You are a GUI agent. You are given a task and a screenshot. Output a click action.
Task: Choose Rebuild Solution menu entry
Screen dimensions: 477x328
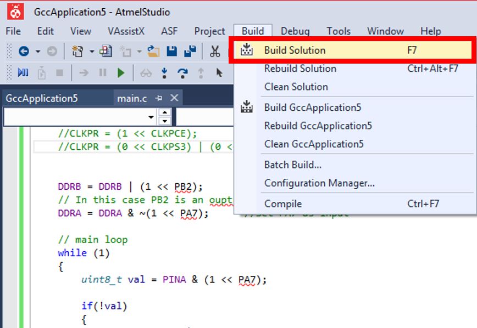[354, 69]
